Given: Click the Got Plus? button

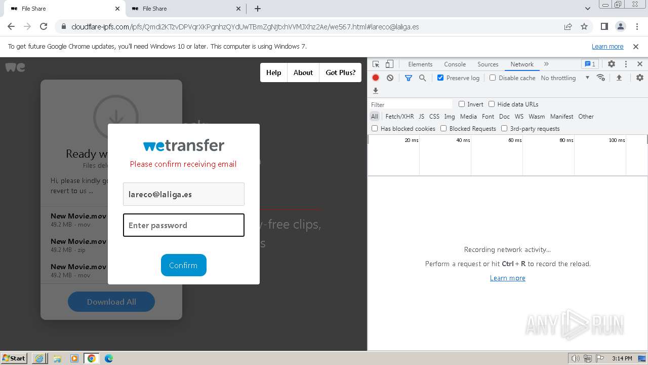Looking at the screenshot, I should (341, 72).
